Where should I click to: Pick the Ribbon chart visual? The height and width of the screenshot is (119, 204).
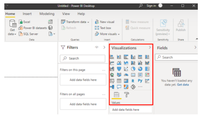point(147,63)
